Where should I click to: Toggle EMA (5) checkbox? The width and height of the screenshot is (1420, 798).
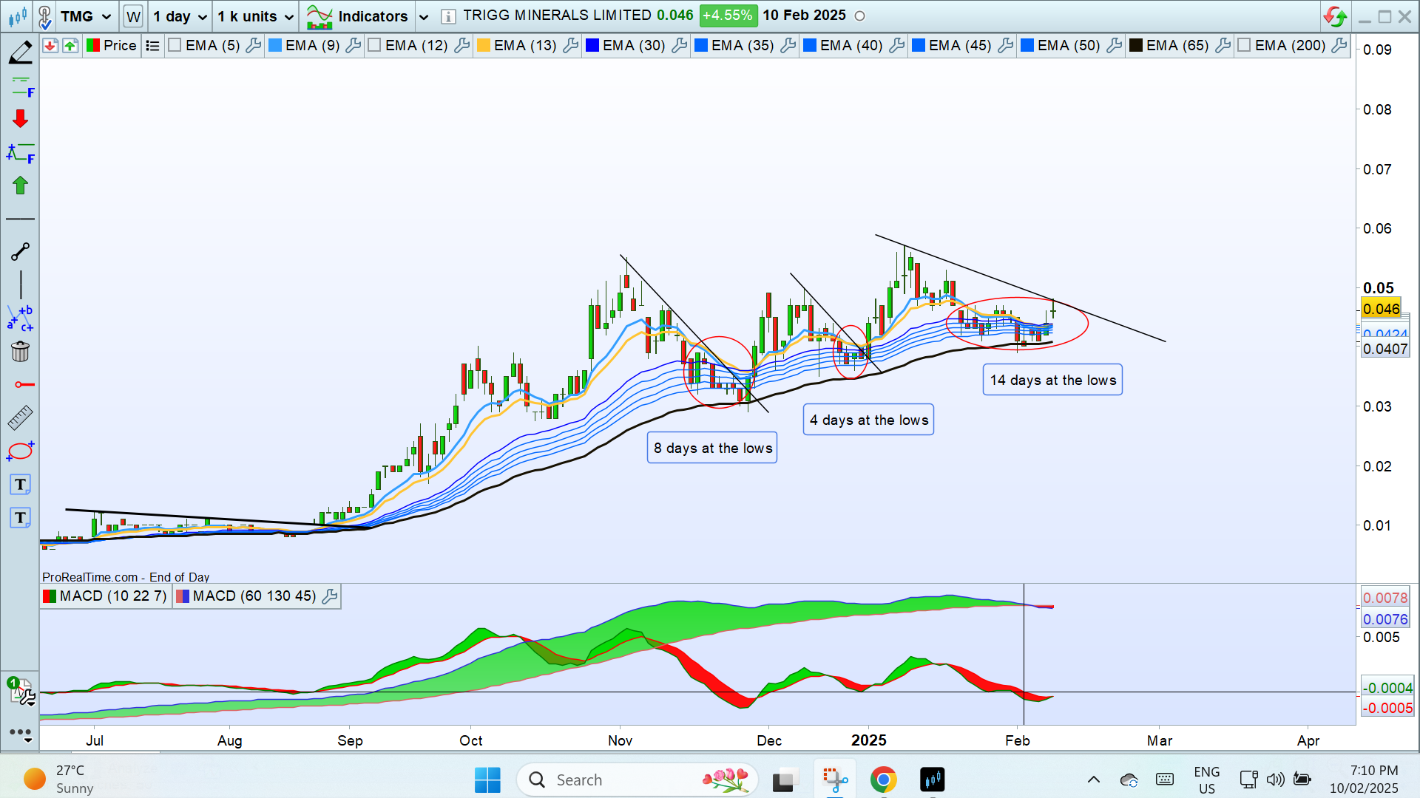tap(175, 46)
